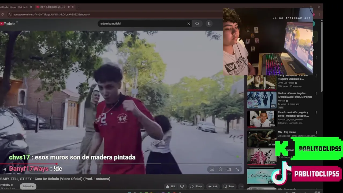Close the TURROBABY YouTube tab
Screen dimensions: 343x193
click(73, 7)
